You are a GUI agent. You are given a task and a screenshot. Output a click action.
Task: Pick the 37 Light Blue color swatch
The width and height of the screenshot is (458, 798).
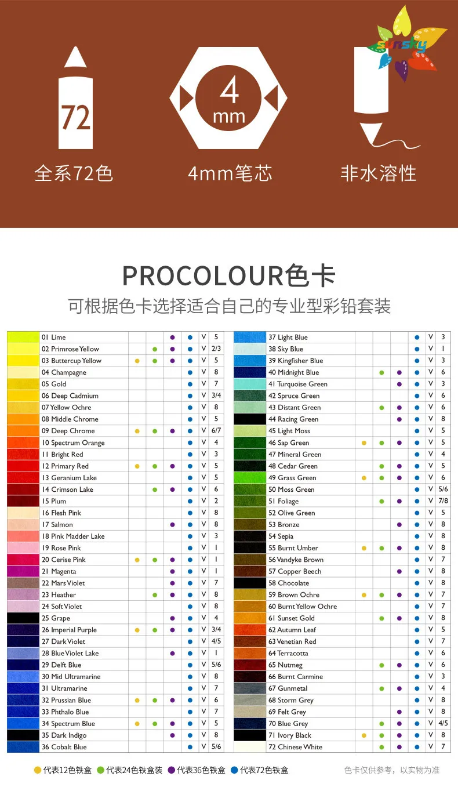click(x=250, y=337)
